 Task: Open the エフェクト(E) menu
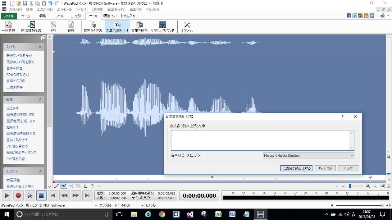coord(45,9)
